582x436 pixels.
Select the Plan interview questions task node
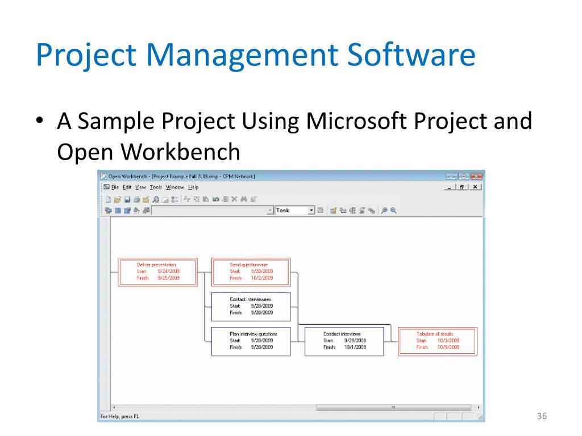coord(251,341)
